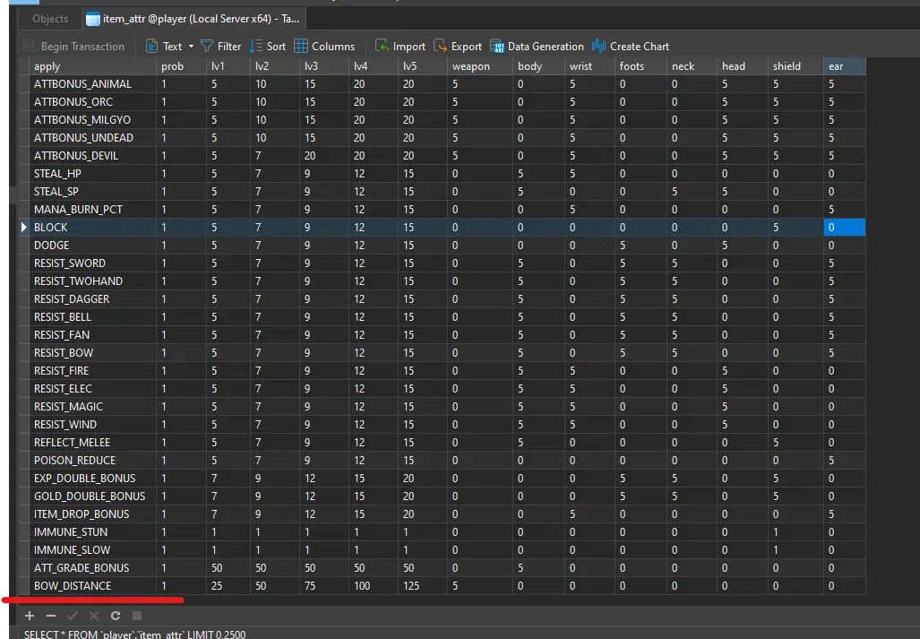The width and height of the screenshot is (920, 639).
Task: Select the RESIST_DAGGER cell
Action: pyautogui.click(x=92, y=298)
